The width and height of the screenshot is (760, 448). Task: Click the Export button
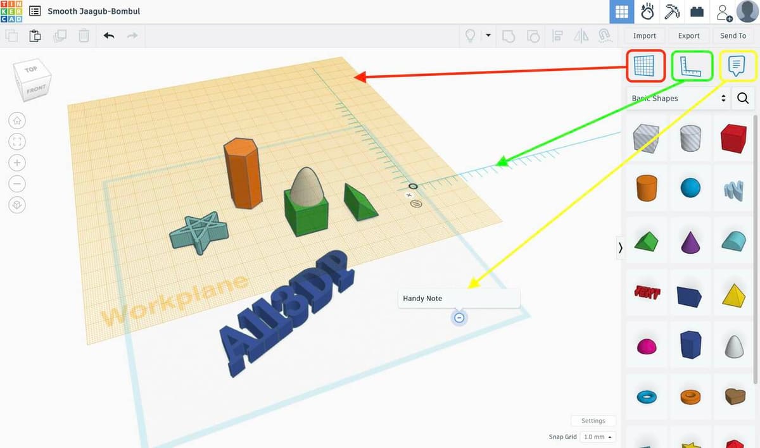(689, 35)
